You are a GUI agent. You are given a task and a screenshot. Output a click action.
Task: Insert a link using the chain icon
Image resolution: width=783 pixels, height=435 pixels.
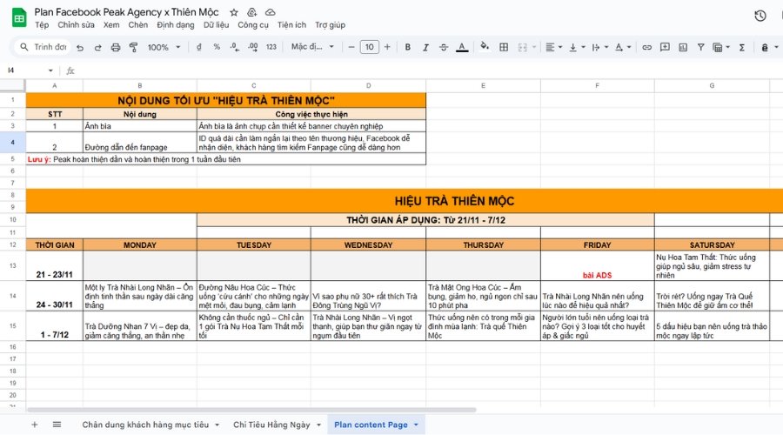point(646,48)
